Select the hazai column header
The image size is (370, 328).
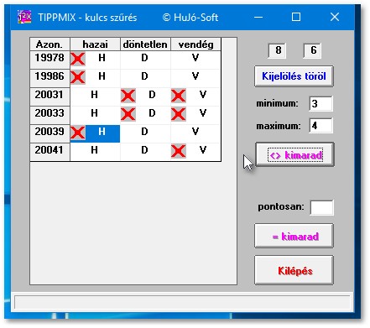(95, 44)
